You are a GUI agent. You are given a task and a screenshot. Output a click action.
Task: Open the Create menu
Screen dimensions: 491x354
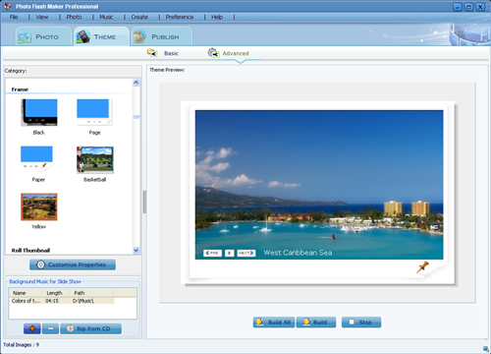coord(139,17)
